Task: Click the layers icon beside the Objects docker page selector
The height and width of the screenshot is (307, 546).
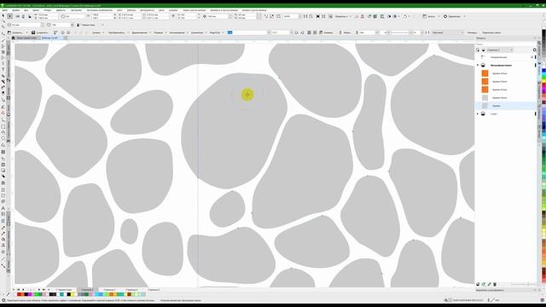Action: (484, 49)
